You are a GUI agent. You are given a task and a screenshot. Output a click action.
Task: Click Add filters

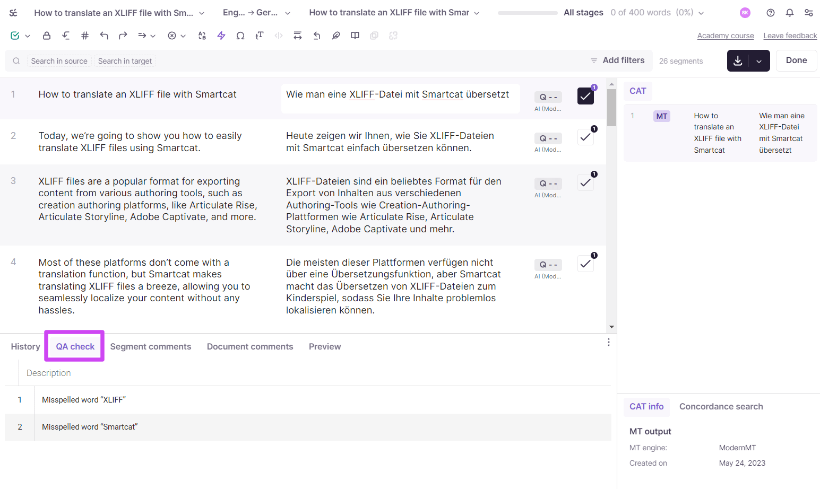pos(618,60)
